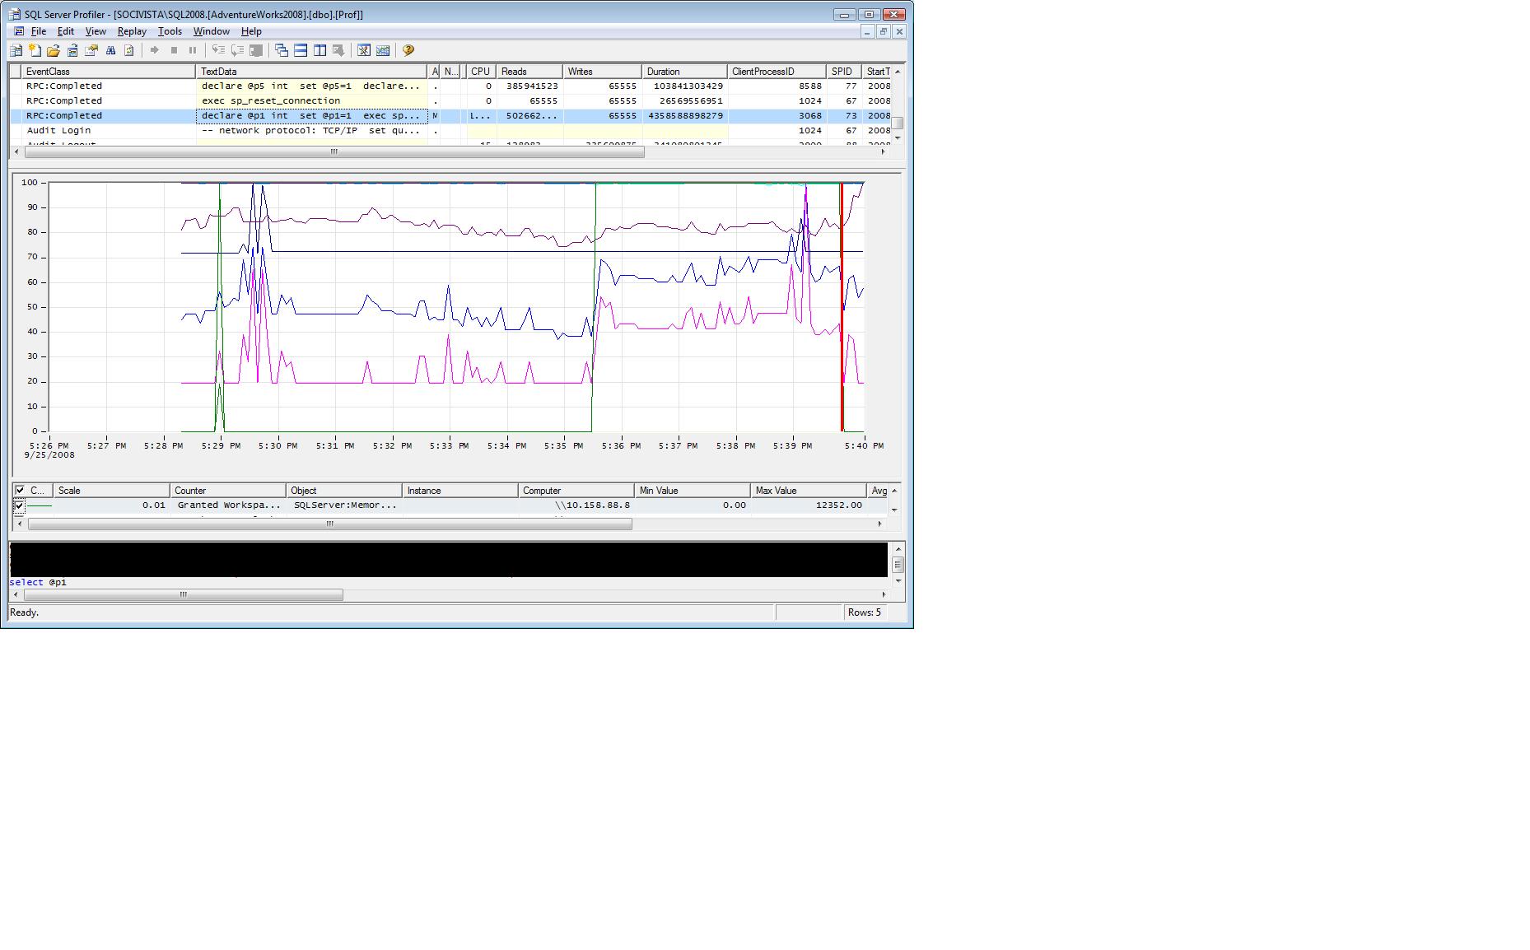Click the Find binoculars icon
The width and height of the screenshot is (1530, 950).
[x=110, y=50]
